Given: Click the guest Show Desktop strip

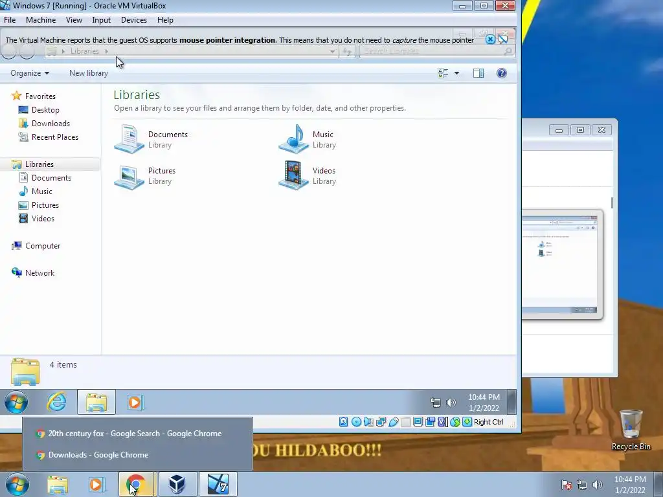Looking at the screenshot, I should [x=511, y=402].
